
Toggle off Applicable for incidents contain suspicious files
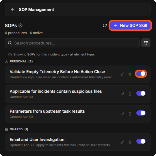click(141, 93)
